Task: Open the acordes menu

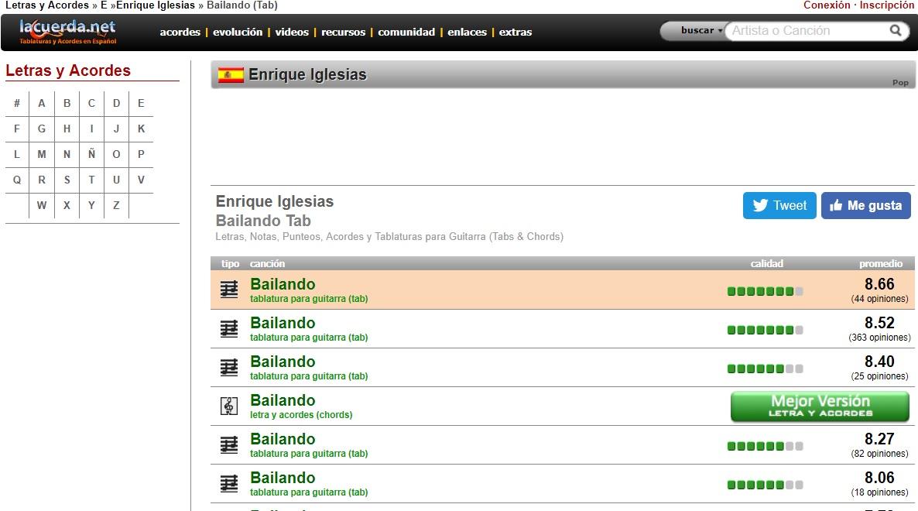Action: click(x=180, y=33)
